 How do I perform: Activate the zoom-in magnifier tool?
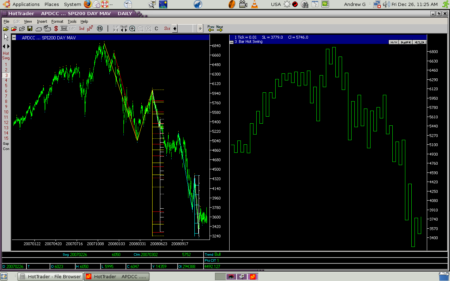click(132, 28)
